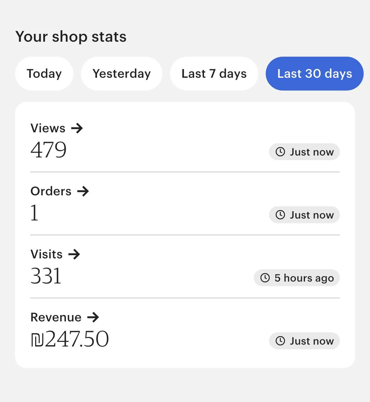Click the ₪247.50 revenue amount

[x=70, y=339]
